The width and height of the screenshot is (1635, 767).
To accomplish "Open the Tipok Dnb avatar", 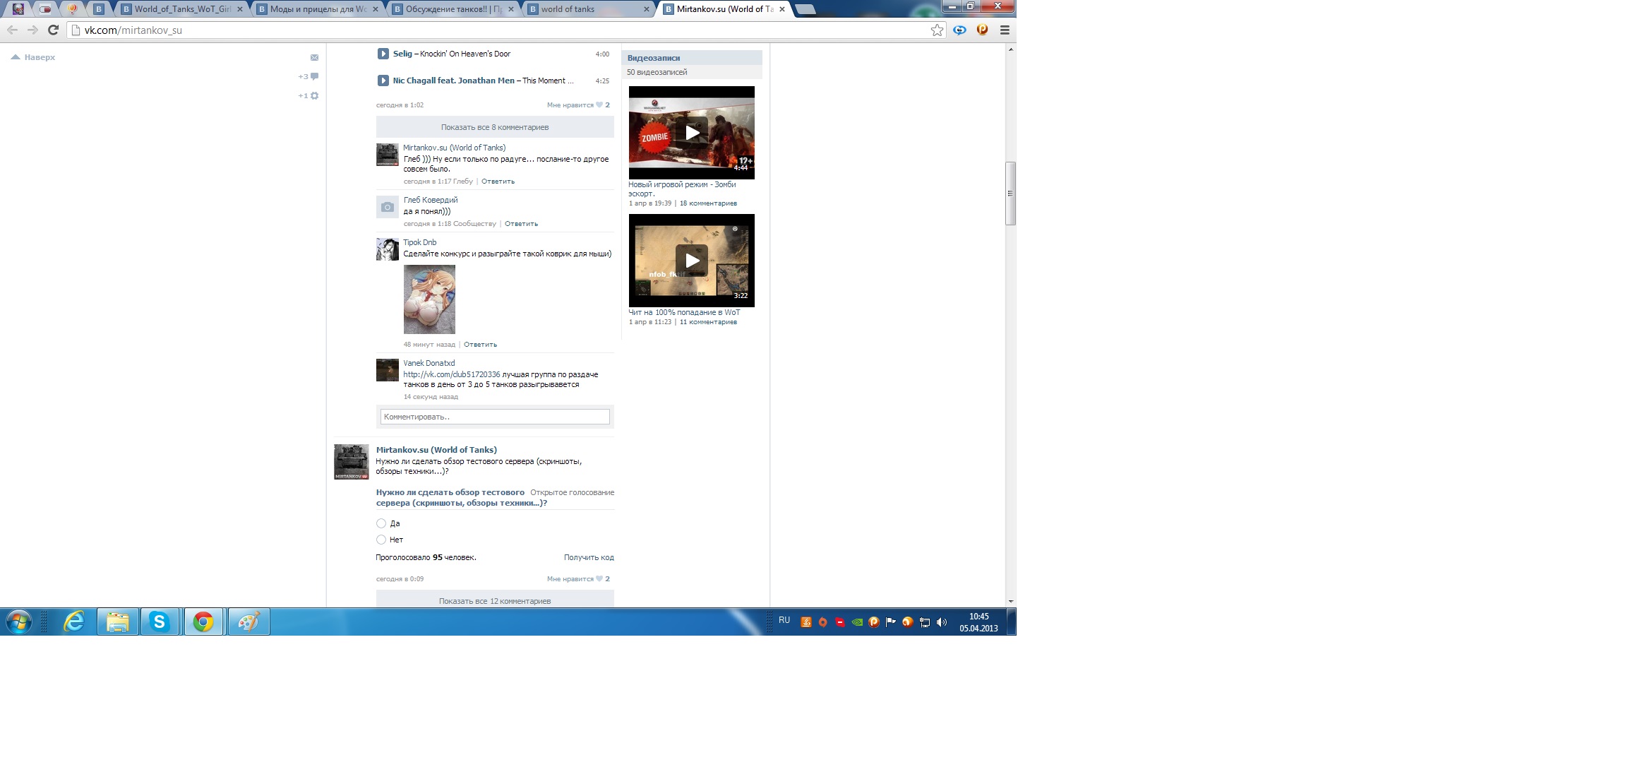I will 388,249.
